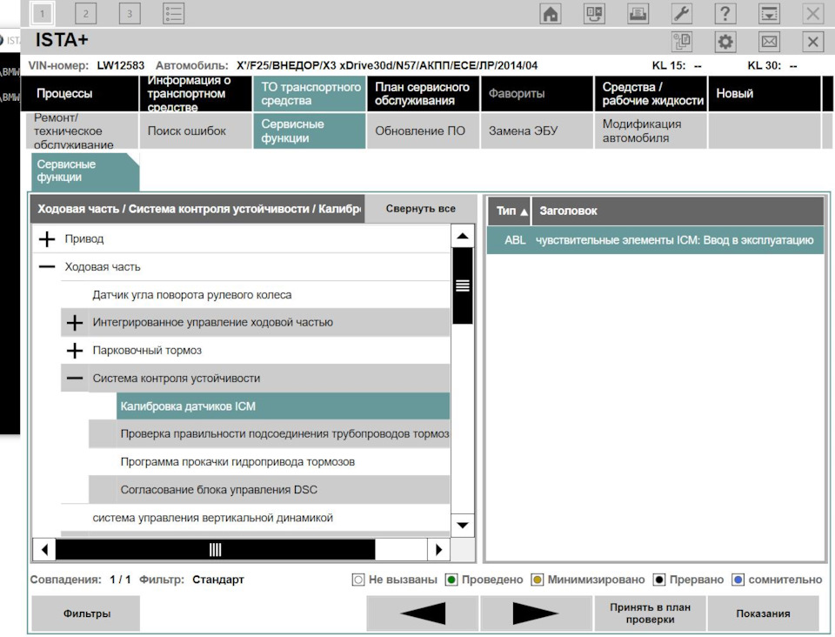Image resolution: width=835 pixels, height=637 pixels.
Task: Open the Модификация автомобиля submenu
Action: click(x=651, y=131)
